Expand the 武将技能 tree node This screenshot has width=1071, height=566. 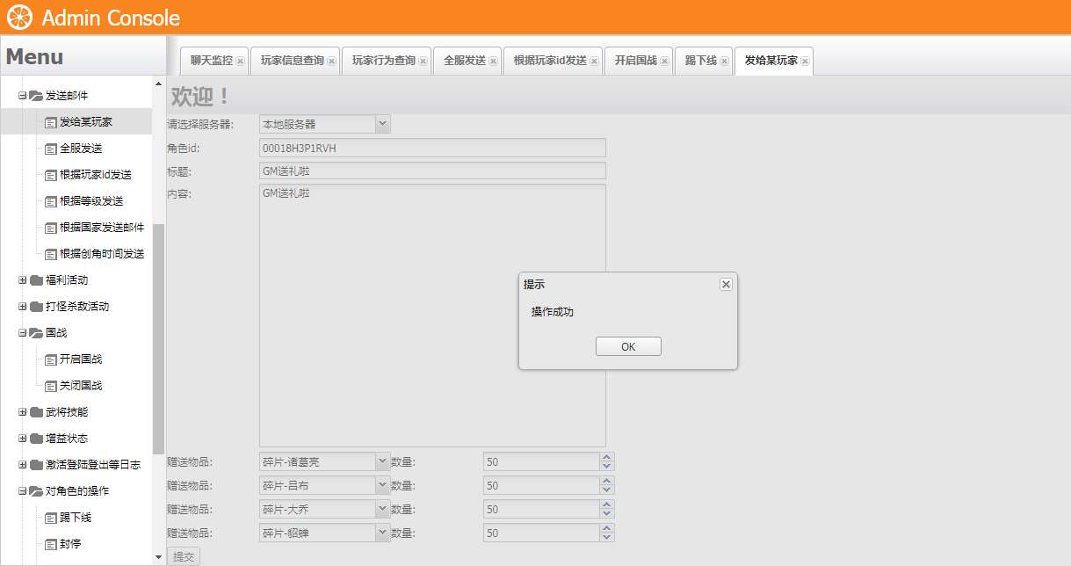pyautogui.click(x=24, y=411)
